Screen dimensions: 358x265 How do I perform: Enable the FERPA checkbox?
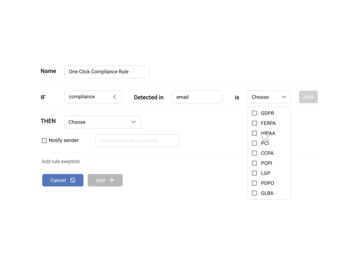pos(254,123)
